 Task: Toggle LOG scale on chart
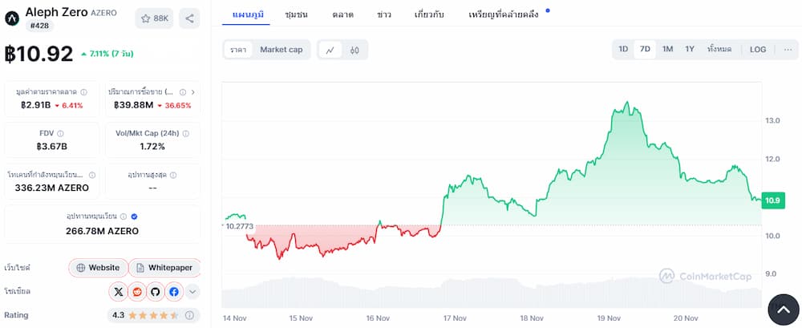[758, 50]
